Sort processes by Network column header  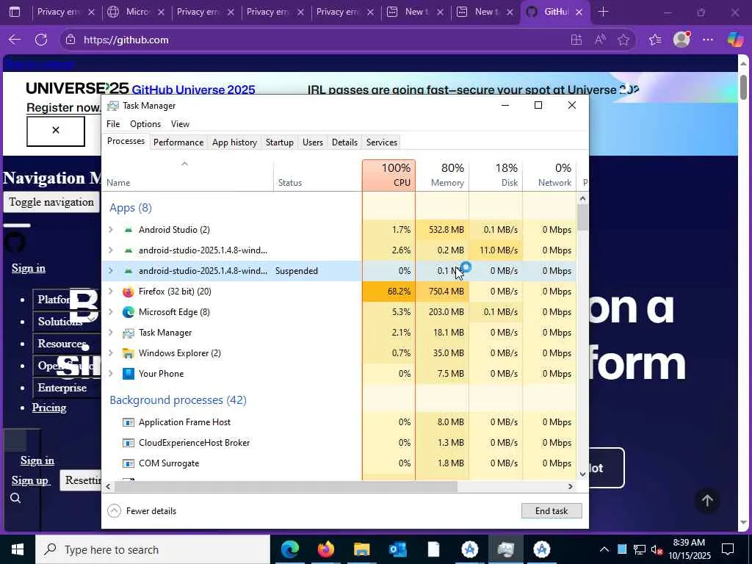(x=549, y=176)
